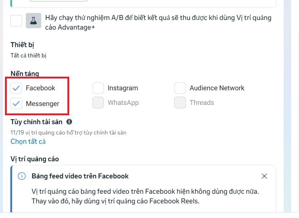Dismiss the Bảng feed video notice
This screenshot has height=218, width=299.
coord(264,176)
